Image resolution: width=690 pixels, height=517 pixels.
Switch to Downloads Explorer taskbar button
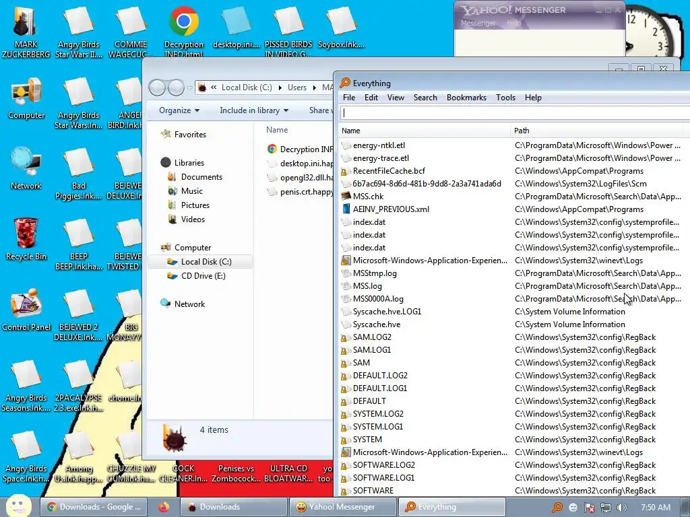pos(233,507)
